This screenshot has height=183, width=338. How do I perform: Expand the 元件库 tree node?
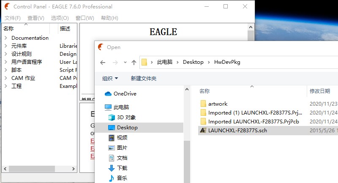coord(6,46)
